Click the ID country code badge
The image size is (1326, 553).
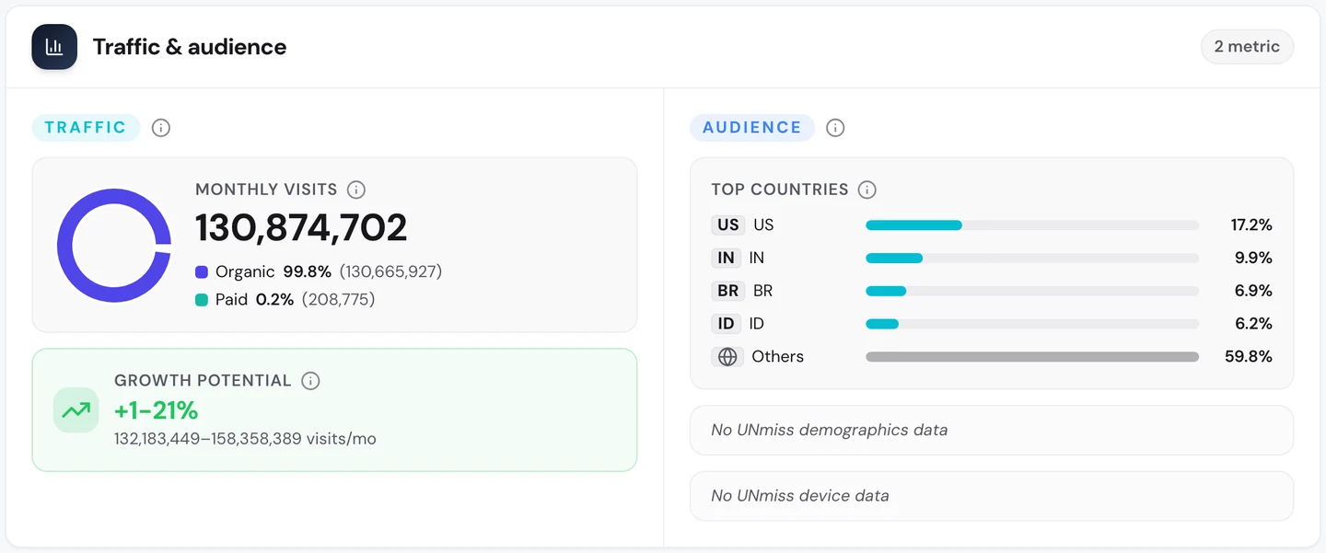click(727, 324)
